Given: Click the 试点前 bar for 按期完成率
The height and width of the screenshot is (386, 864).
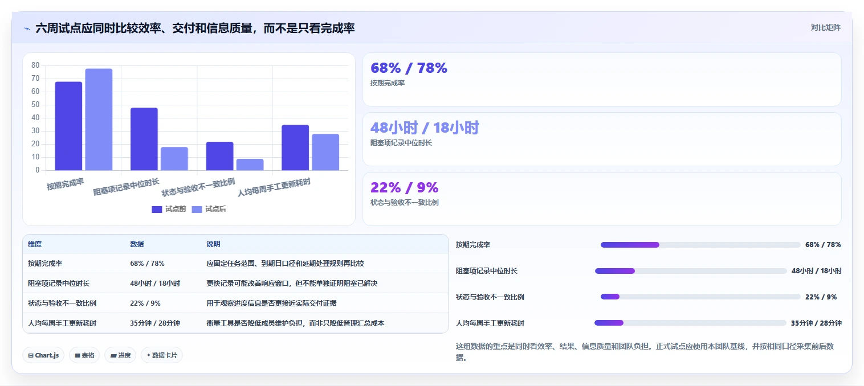Looking at the screenshot, I should pyautogui.click(x=68, y=126).
